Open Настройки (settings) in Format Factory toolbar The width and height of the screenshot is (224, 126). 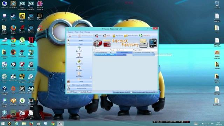click(118, 36)
